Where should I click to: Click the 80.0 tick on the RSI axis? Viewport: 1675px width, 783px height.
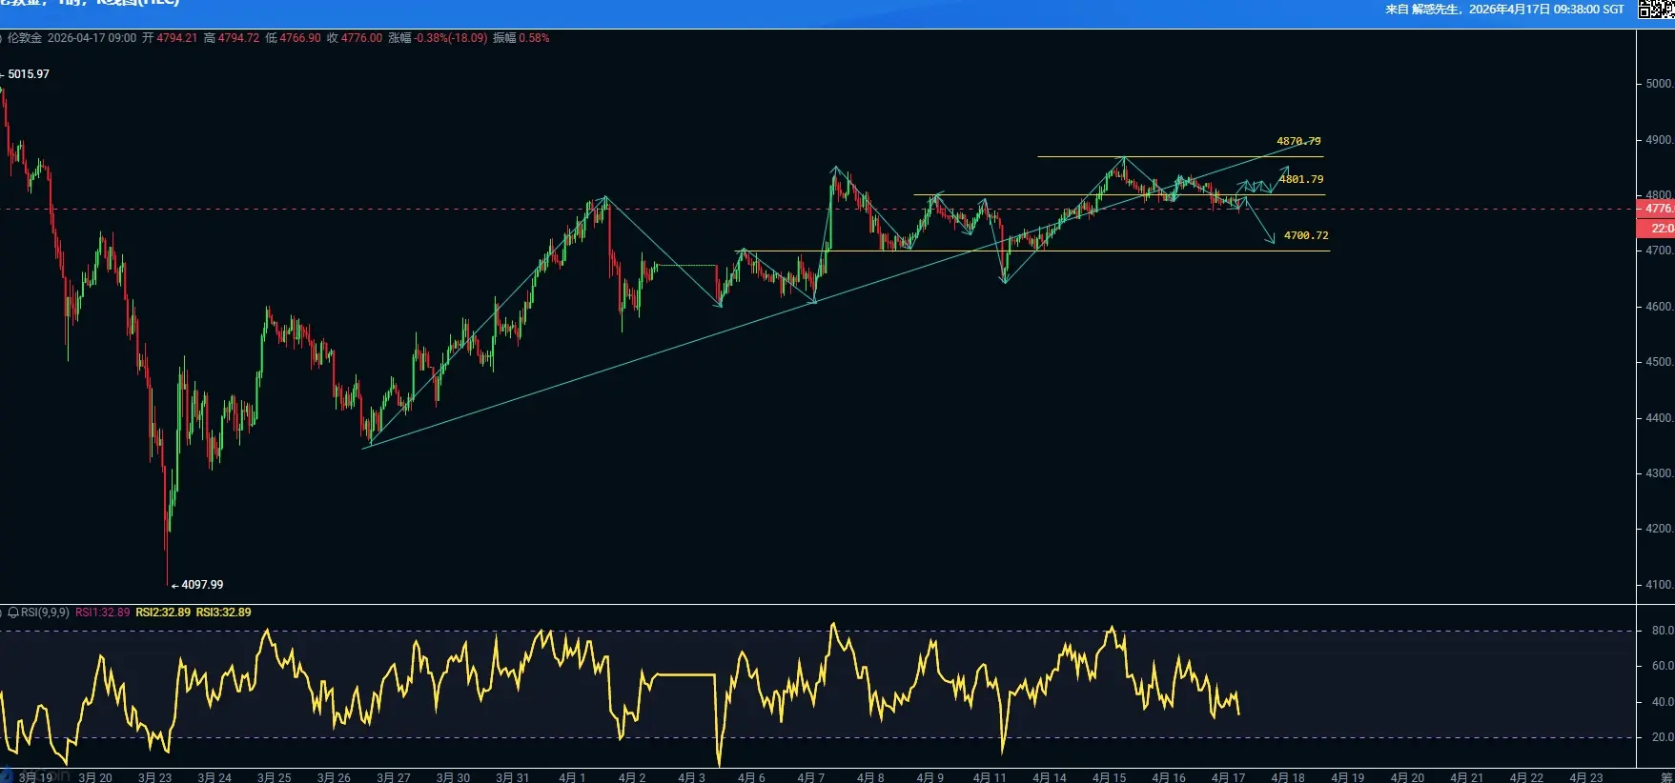(x=1663, y=631)
